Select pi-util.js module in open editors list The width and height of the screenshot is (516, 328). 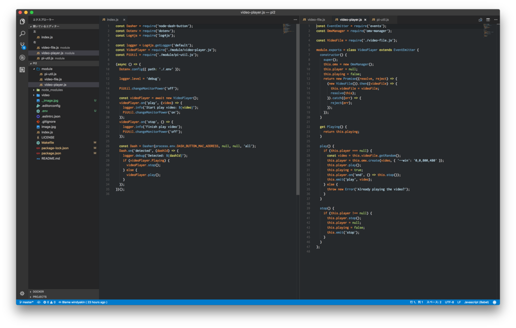tap(63, 58)
